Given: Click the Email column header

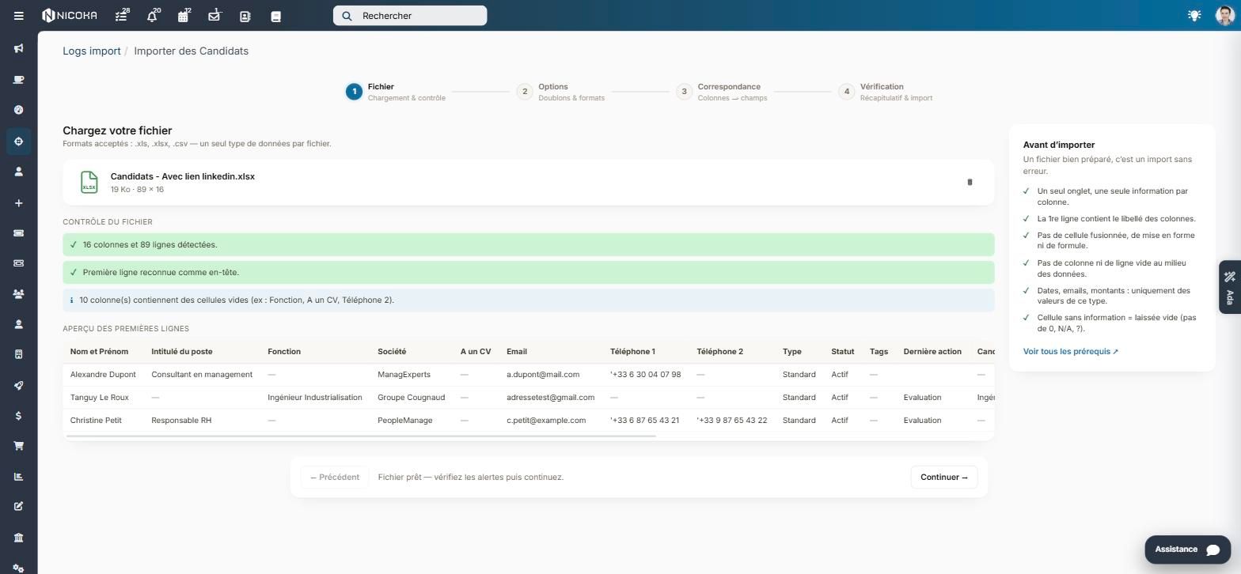Looking at the screenshot, I should 517,352.
